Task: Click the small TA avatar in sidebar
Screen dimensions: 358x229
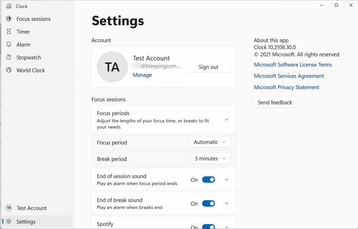Action: (x=9, y=208)
